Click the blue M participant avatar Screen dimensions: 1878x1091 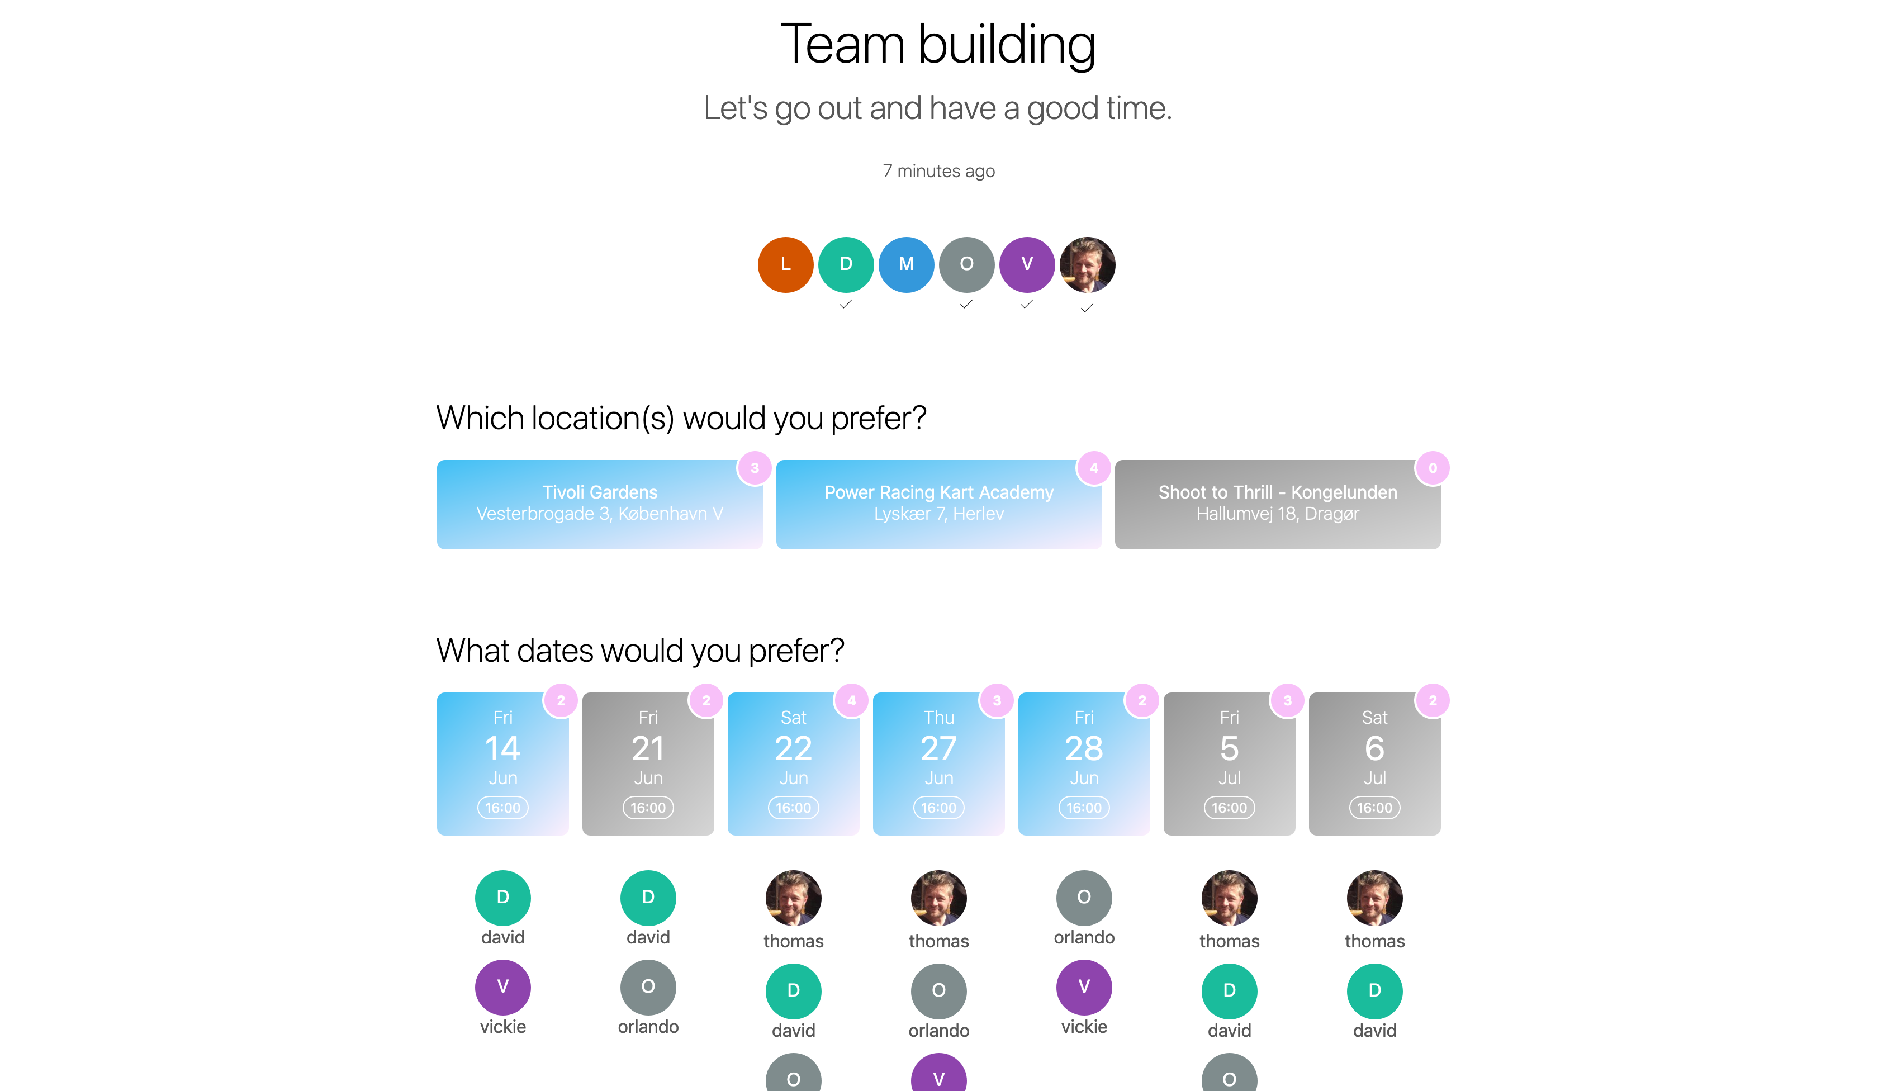point(906,264)
